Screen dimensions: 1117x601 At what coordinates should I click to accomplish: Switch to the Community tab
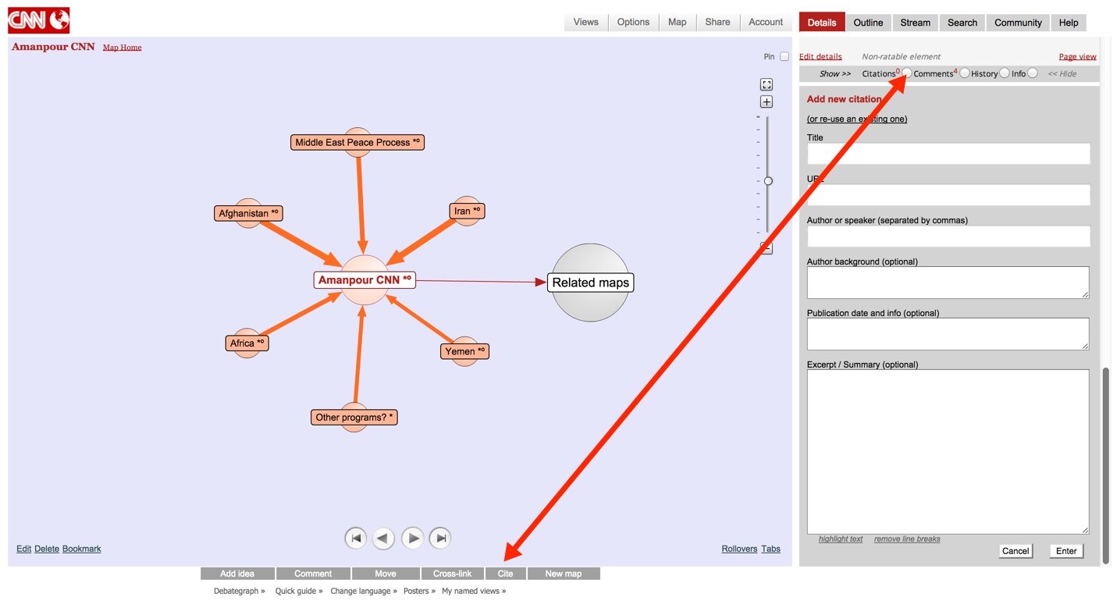click(x=1018, y=23)
